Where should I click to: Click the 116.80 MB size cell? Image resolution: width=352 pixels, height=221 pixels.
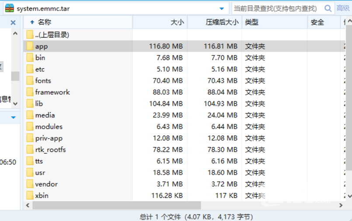[x=166, y=46]
